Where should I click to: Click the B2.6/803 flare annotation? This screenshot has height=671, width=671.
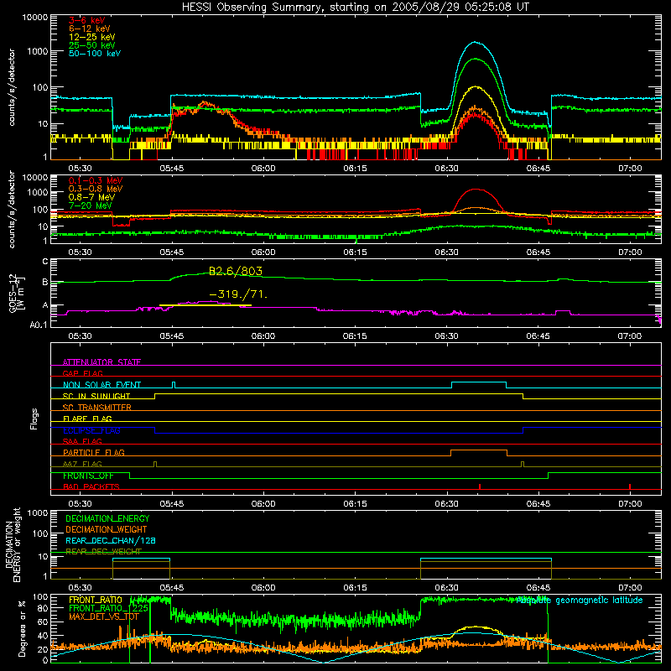click(236, 271)
